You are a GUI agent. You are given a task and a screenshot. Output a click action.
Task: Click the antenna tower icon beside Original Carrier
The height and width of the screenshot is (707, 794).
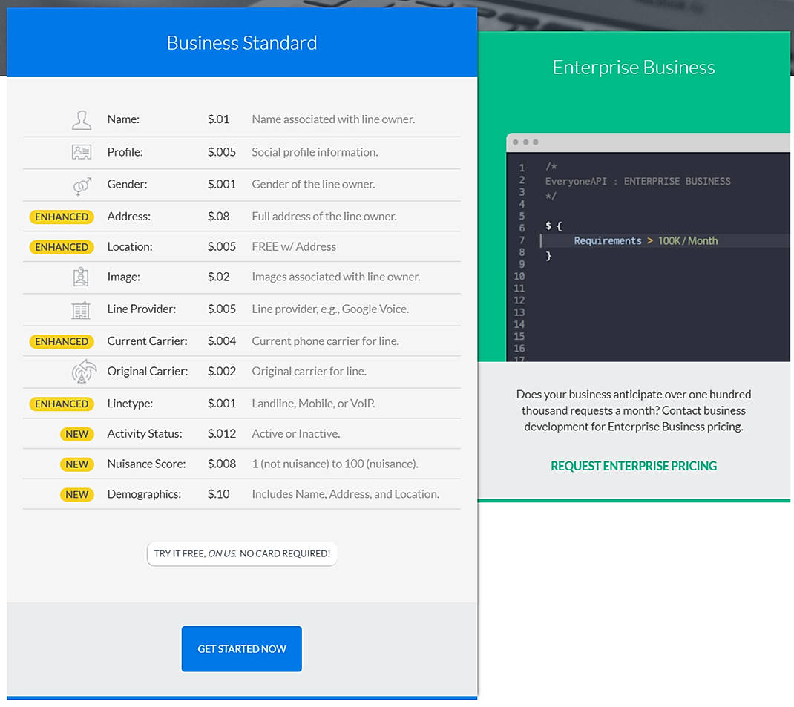pos(84,371)
